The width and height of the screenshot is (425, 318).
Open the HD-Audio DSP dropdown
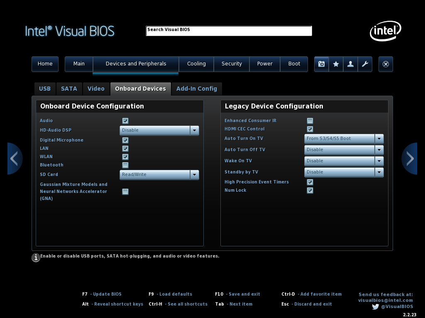[x=159, y=130]
